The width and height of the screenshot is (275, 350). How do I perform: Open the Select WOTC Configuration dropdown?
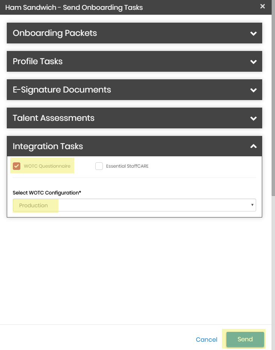pyautogui.click(x=134, y=205)
